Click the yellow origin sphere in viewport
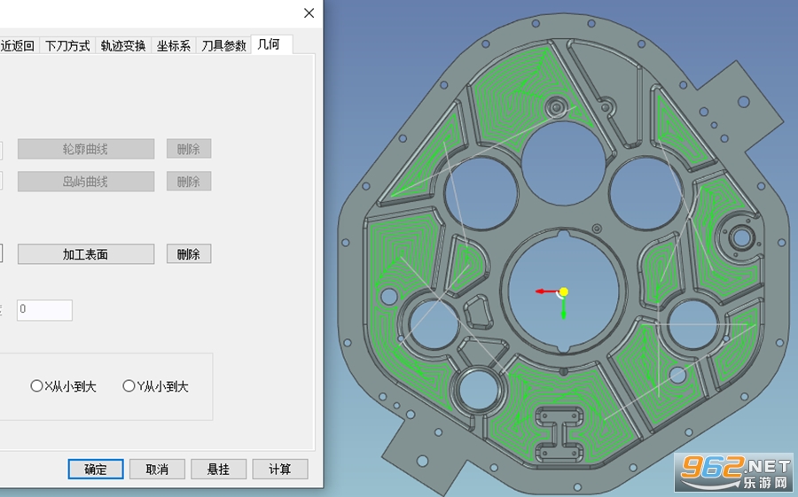The height and width of the screenshot is (497, 798). pos(563,291)
